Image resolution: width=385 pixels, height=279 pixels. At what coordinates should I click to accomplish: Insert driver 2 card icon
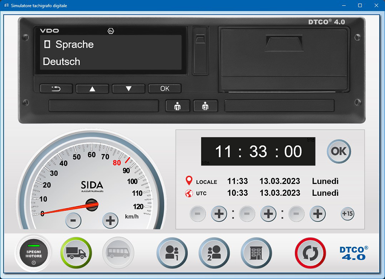[x=214, y=253]
